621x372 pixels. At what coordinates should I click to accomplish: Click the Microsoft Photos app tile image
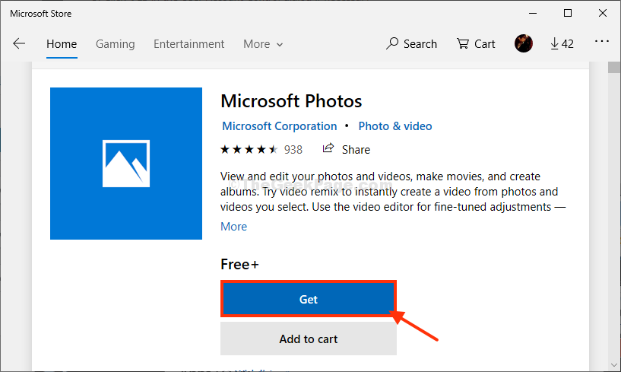click(126, 164)
